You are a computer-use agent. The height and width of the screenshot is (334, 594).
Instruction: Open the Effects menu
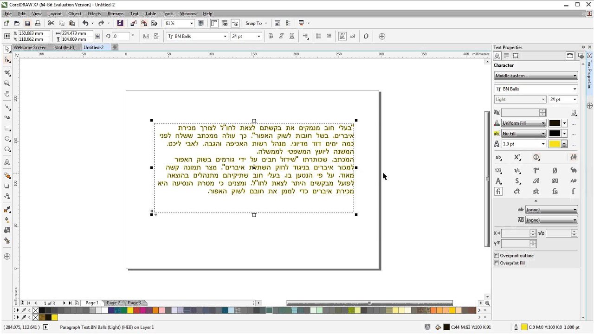point(94,14)
